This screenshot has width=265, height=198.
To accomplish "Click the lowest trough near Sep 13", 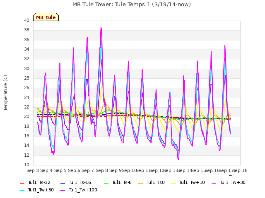I will tap(178, 158).
